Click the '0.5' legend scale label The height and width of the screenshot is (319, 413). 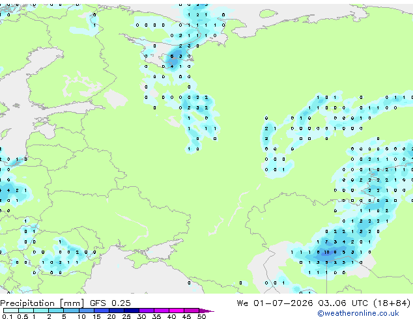coord(23,316)
